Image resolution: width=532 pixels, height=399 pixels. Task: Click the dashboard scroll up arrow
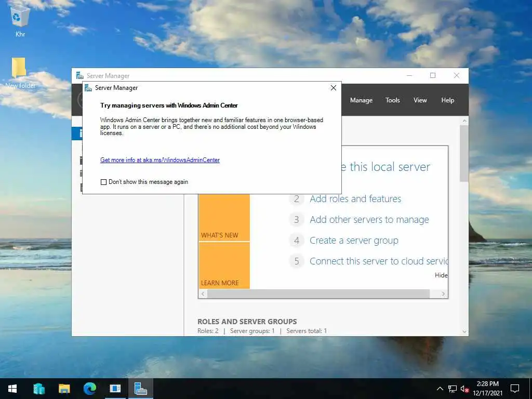pyautogui.click(x=464, y=121)
